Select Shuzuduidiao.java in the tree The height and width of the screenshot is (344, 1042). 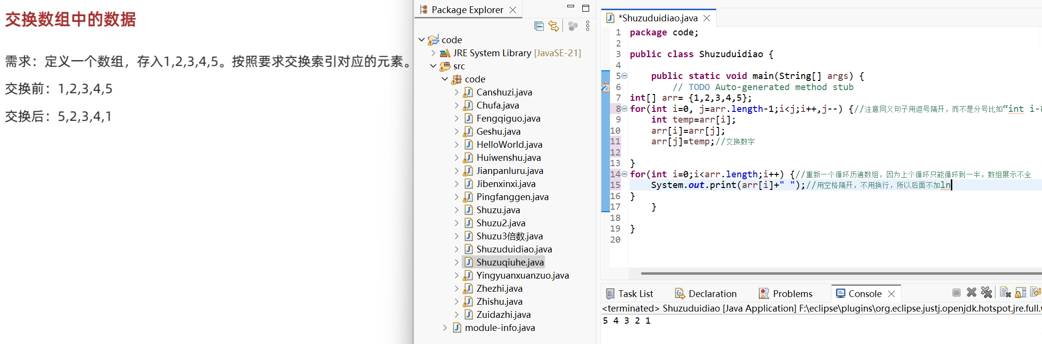[x=514, y=249]
